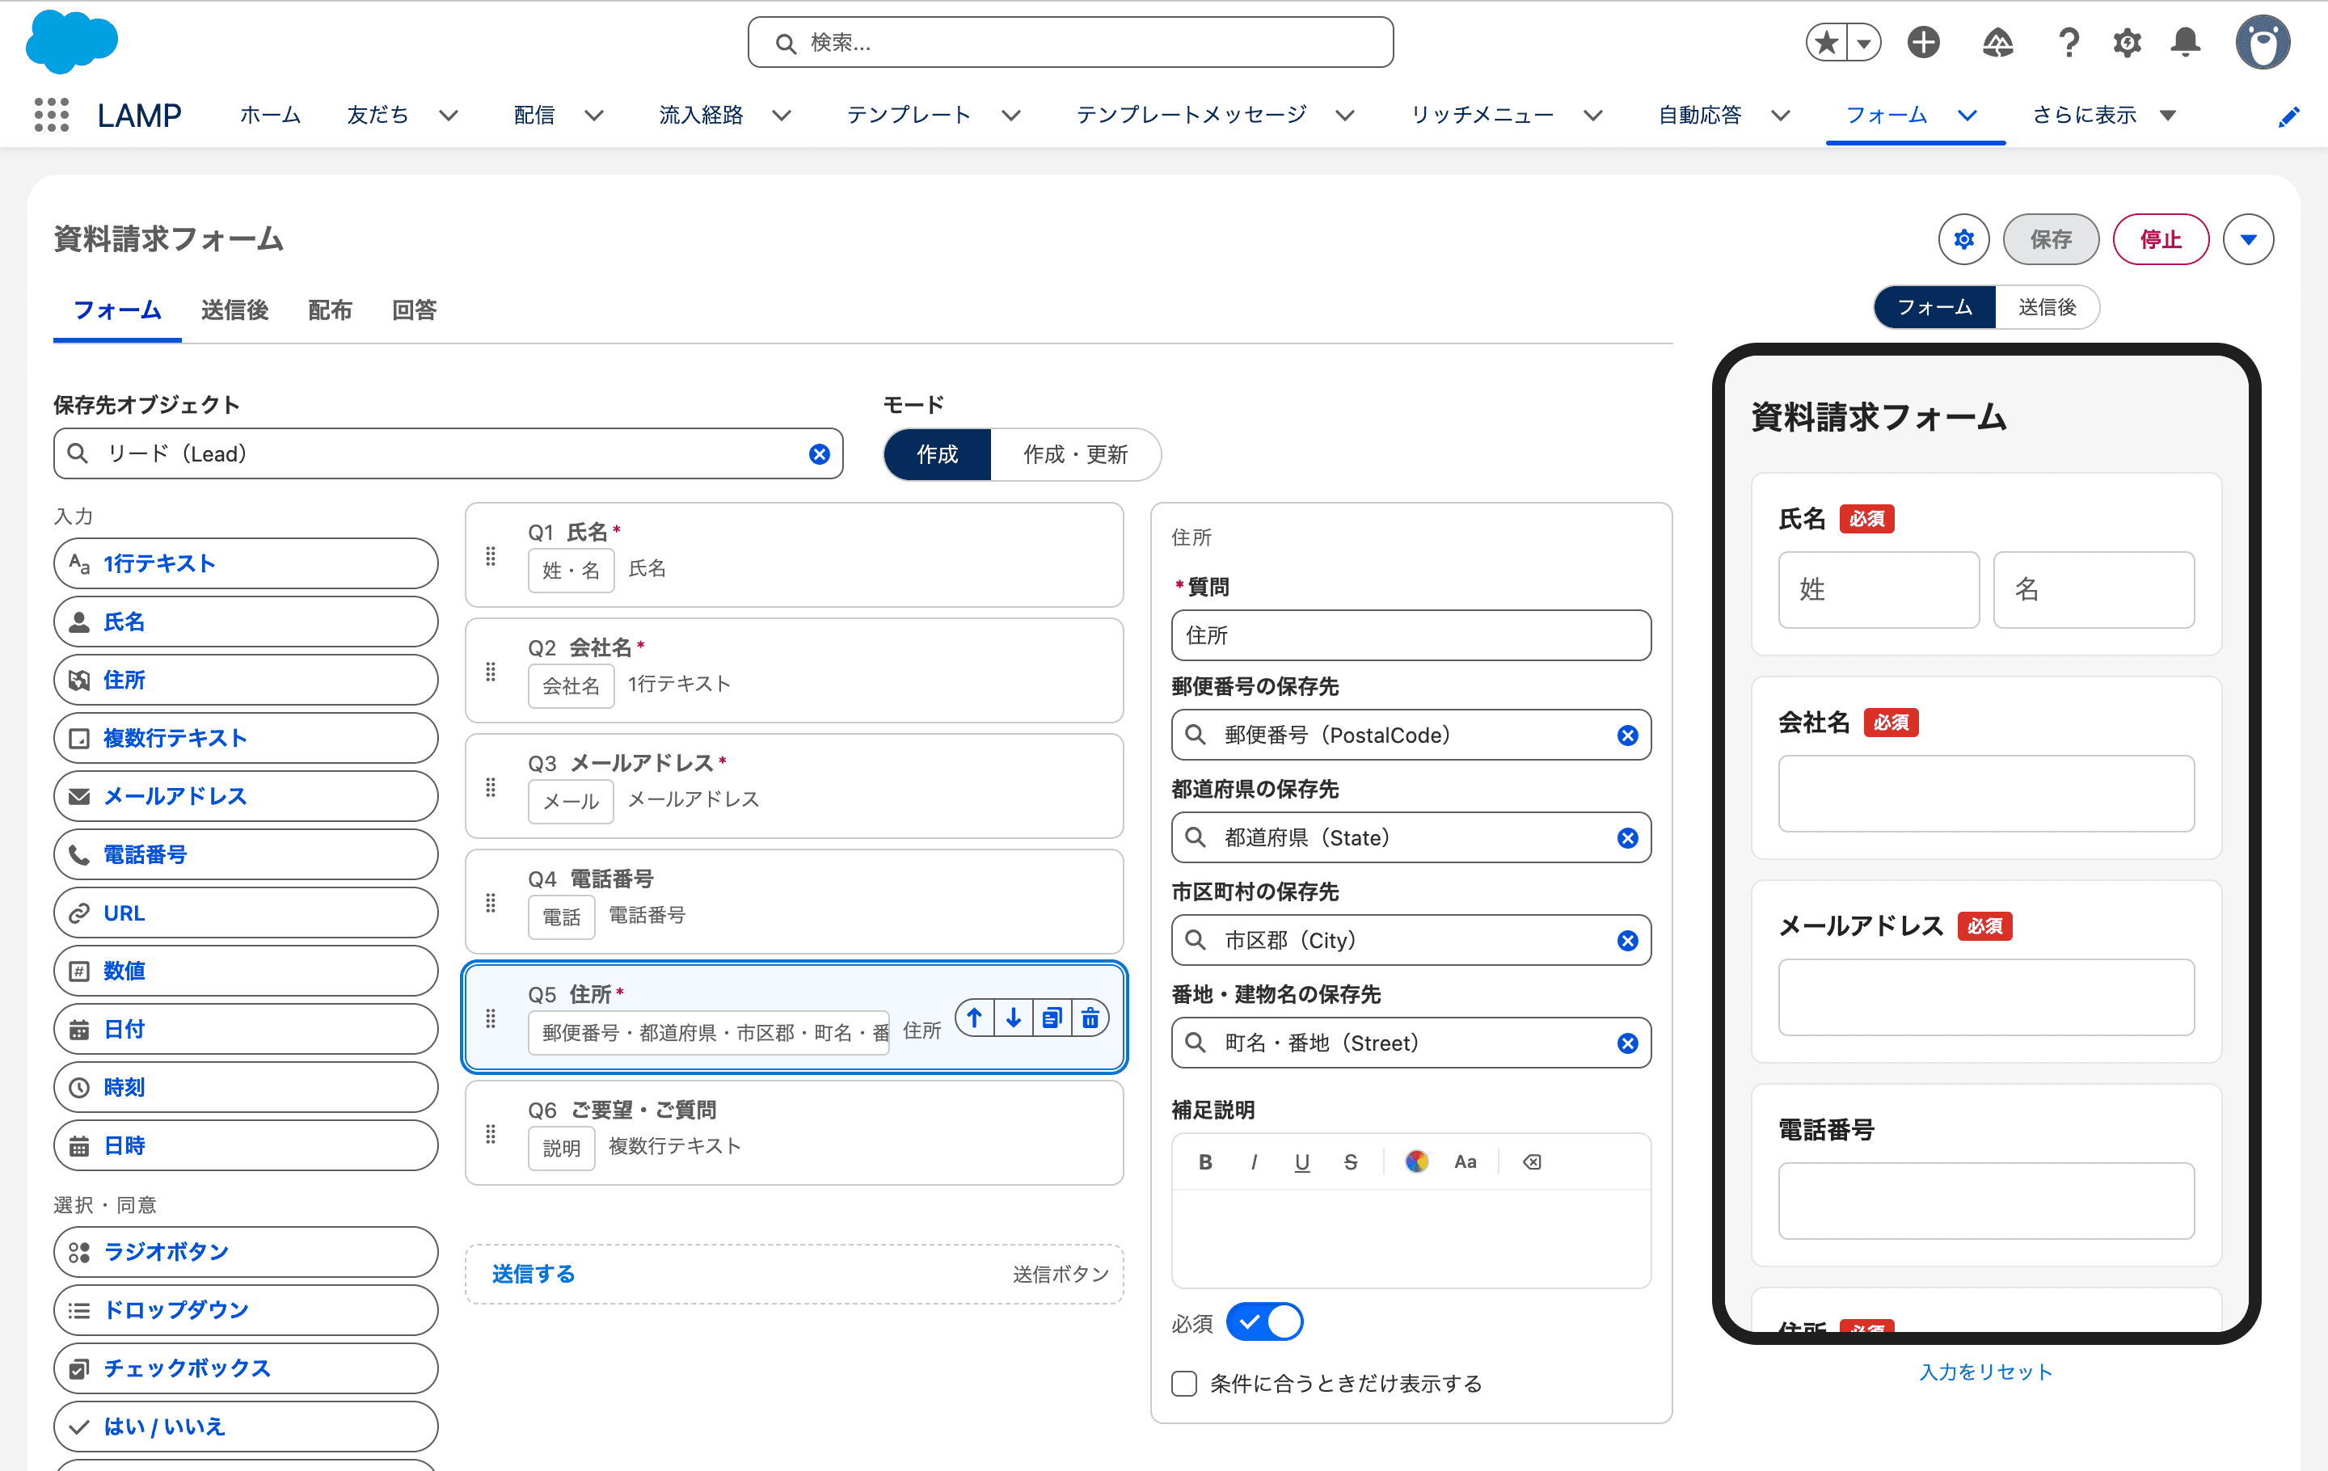
Task: Move Q5 住所 question up
Action: [975, 1018]
